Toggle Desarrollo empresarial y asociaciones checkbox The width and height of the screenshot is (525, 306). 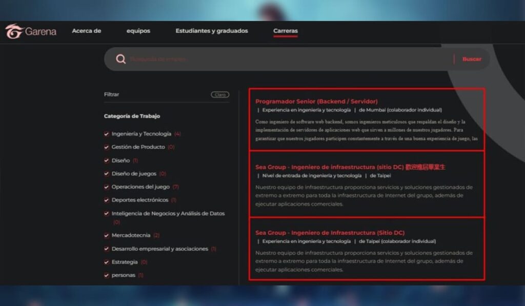tap(107, 249)
